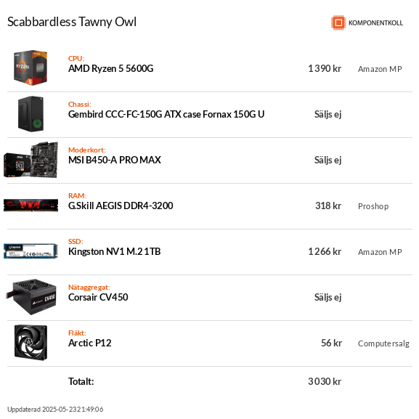
Task: Click the Komponentkoll chip logo icon
Action: coord(338,23)
